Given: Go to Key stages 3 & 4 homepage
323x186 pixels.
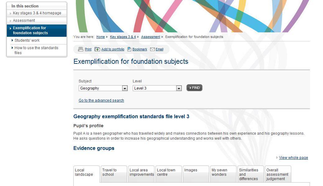Looking at the screenshot, I should 37,13.
